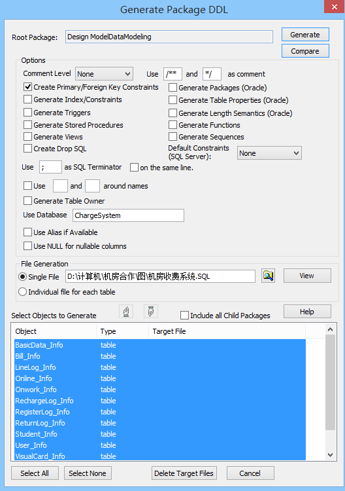Open Default Constraints (SQL Server) dropdown

pyautogui.click(x=269, y=153)
